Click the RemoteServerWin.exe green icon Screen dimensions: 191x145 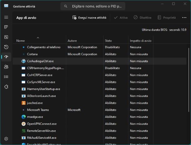pos(23,131)
